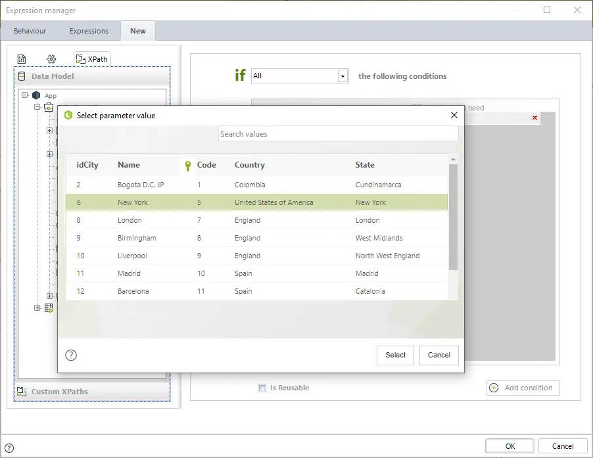This screenshot has width=593, height=458.
Task: Sort by the idCity column header
Action: (87, 165)
